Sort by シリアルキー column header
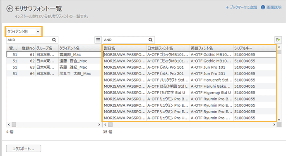286x156 pixels. click(255, 48)
